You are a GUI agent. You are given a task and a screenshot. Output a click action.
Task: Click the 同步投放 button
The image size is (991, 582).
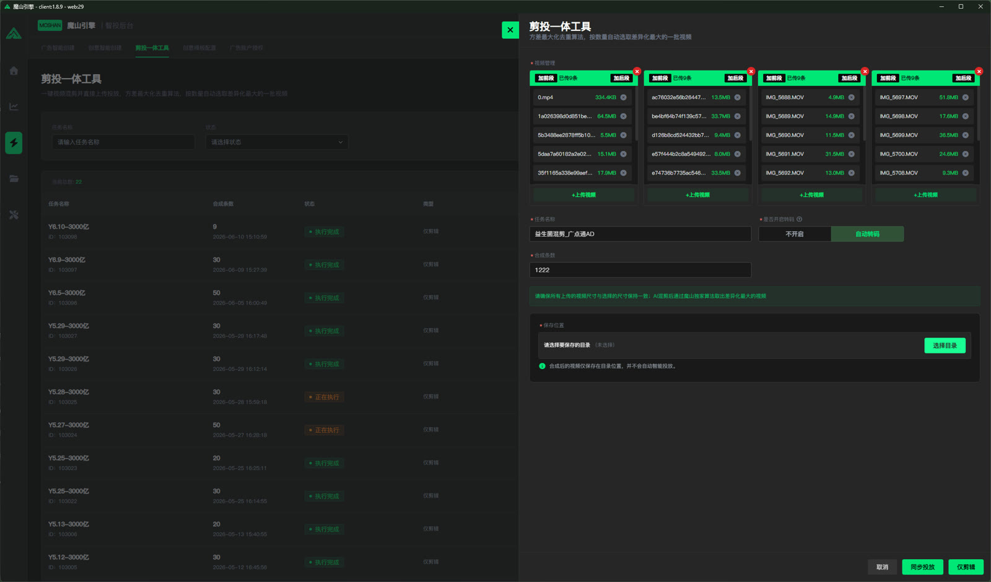point(922,567)
